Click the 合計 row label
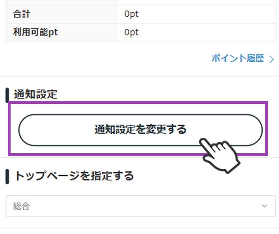The height and width of the screenshot is (234, 279). tap(22, 14)
